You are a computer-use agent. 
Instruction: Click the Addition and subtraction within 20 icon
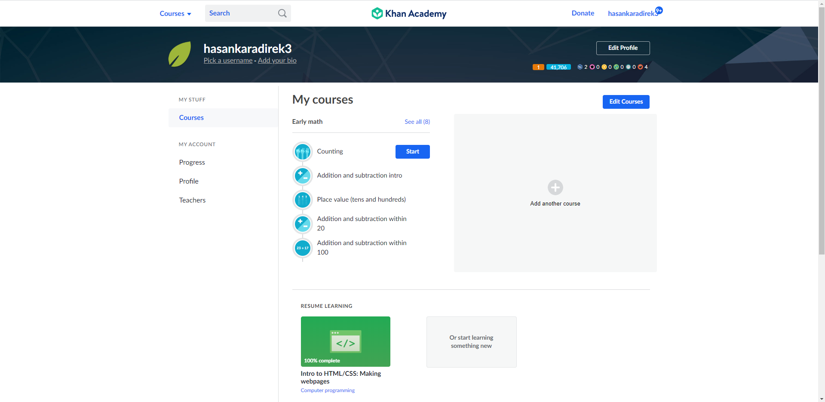coord(303,224)
